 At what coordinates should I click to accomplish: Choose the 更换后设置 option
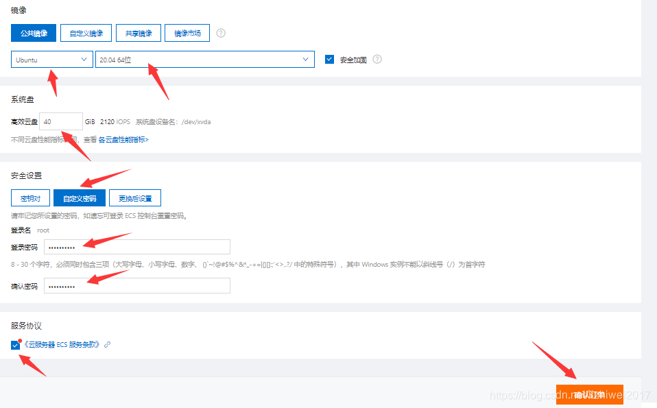[135, 198]
